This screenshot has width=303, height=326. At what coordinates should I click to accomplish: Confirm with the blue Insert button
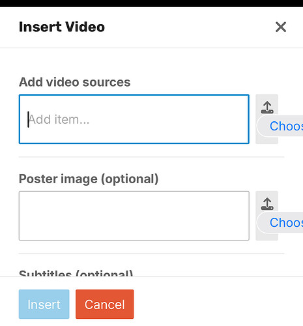(x=44, y=304)
